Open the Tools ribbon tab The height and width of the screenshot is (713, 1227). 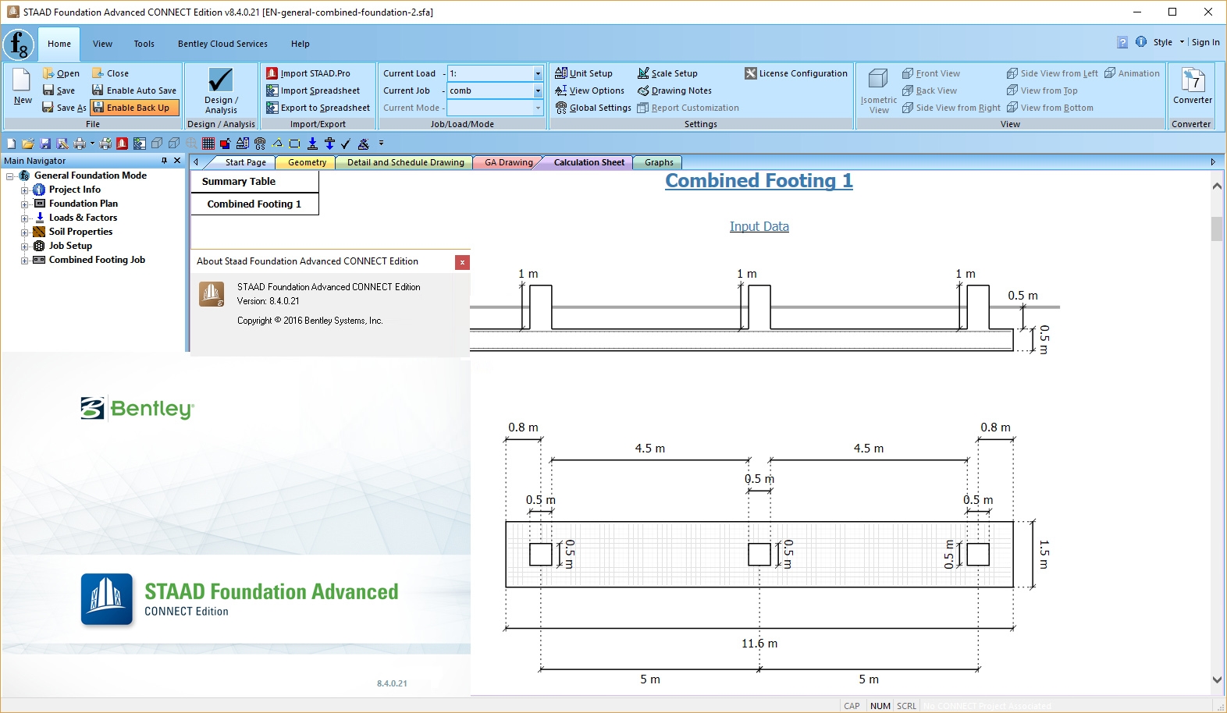point(144,44)
